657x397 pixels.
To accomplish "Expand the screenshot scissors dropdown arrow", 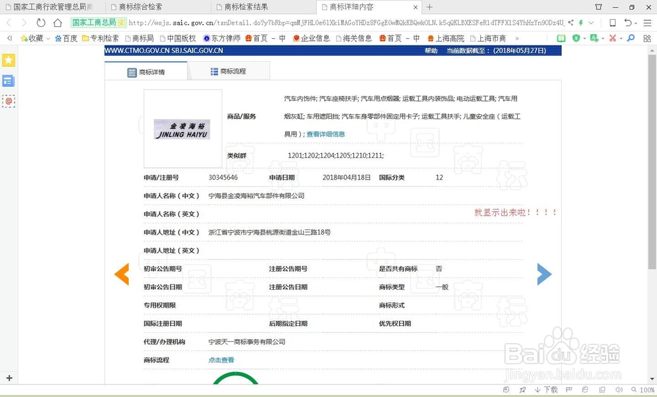I will coord(621,39).
